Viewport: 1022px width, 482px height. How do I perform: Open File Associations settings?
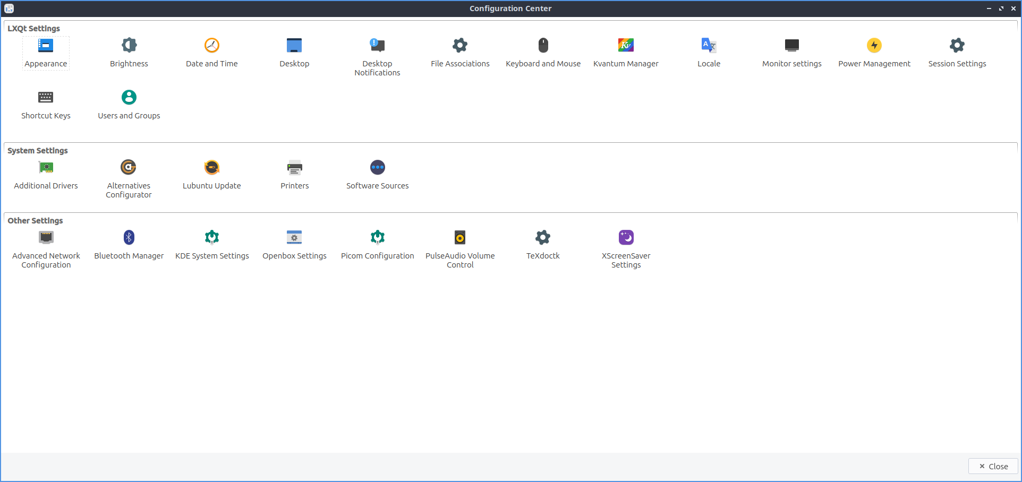tap(460, 46)
